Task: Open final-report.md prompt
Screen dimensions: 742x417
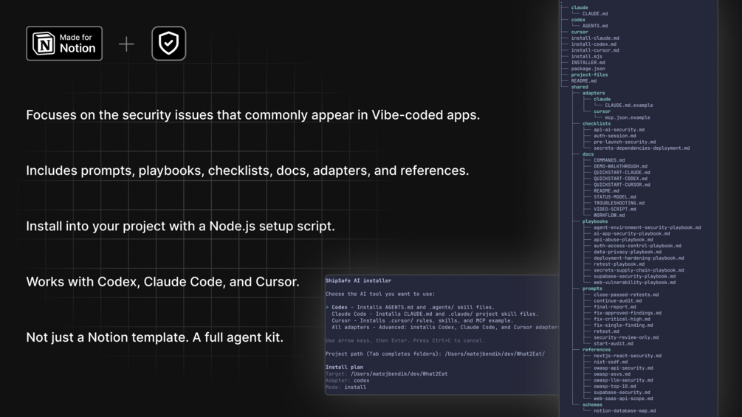Action: tap(615, 307)
